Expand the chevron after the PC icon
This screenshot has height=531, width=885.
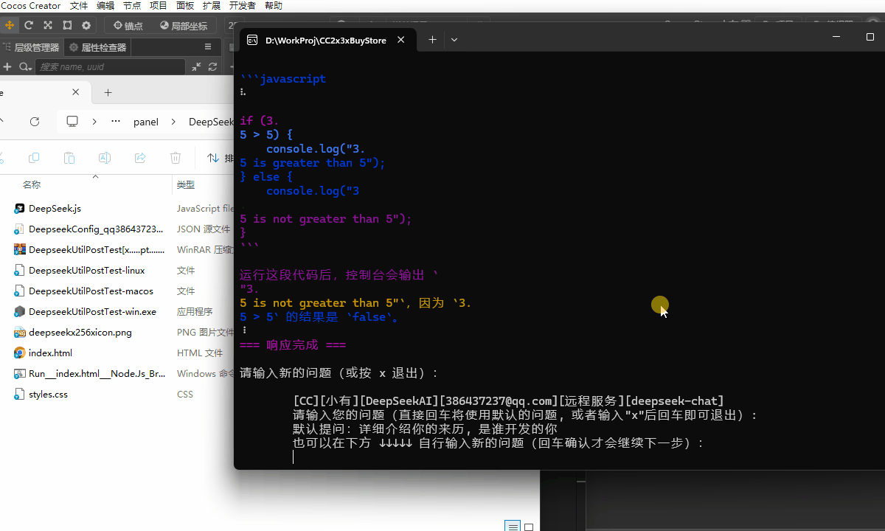click(x=94, y=122)
